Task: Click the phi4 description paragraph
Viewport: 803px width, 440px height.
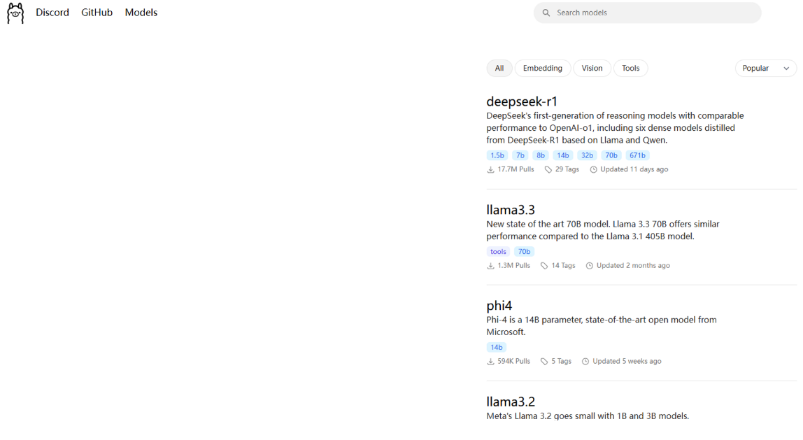Action: click(602, 326)
